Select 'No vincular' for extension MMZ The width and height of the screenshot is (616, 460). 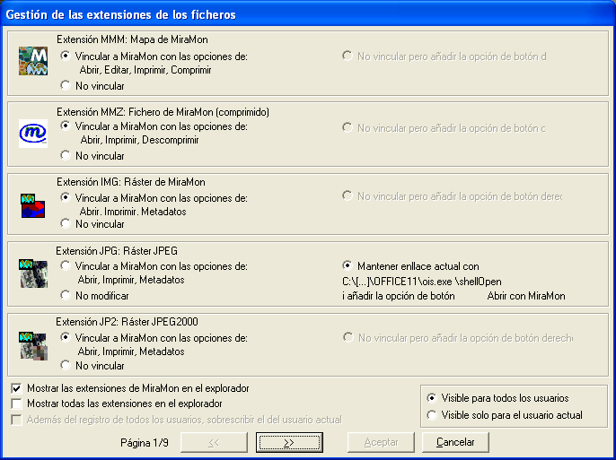[66, 155]
